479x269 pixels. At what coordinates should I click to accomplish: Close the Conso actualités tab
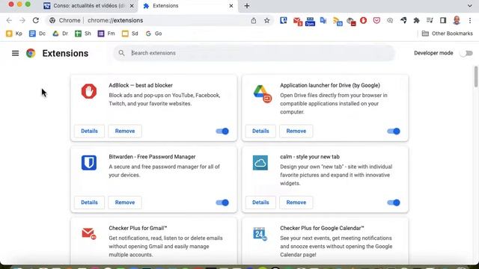point(132,6)
